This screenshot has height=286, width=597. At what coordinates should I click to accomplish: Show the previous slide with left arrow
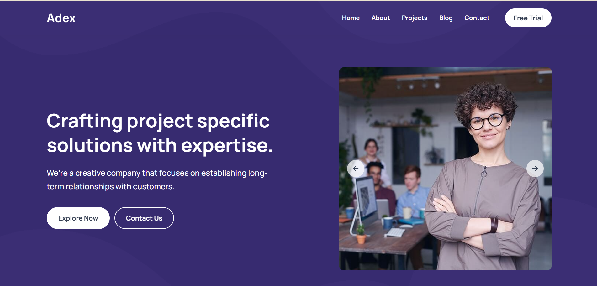pos(356,169)
